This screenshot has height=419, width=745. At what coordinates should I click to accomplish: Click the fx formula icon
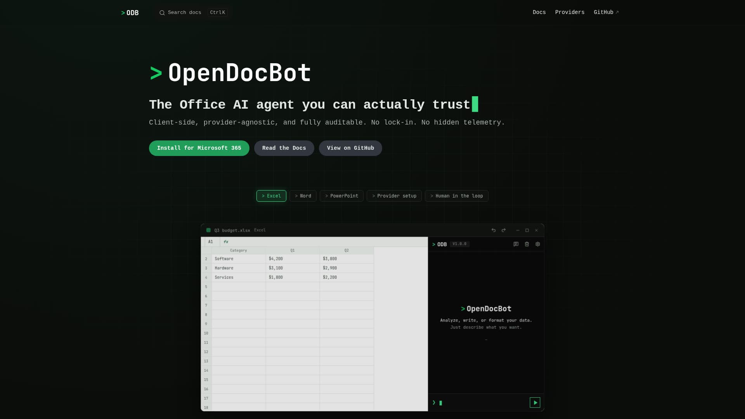click(x=226, y=242)
